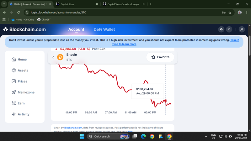Toggle balance visibility with the eye icon
Viewport: 251px width, 141px height.
[221, 29]
